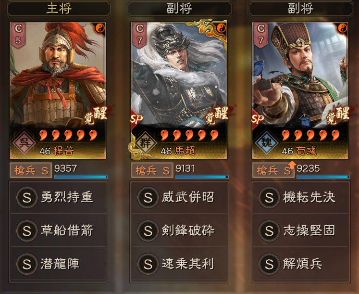
Task: Click the troop strength bar under 9357
Action: [x=81, y=177]
